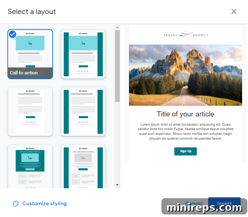The image size is (248, 217).
Task: Click the layout list scrollbar thumb
Action: point(117,66)
